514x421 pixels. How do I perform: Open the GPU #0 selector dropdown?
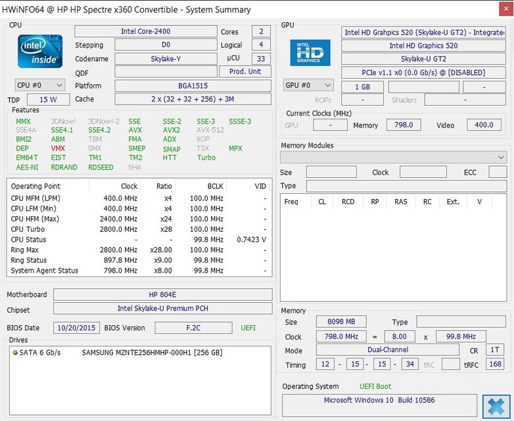[308, 85]
